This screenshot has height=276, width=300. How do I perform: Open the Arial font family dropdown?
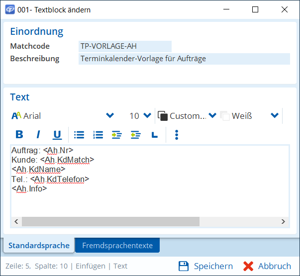tap(110, 116)
